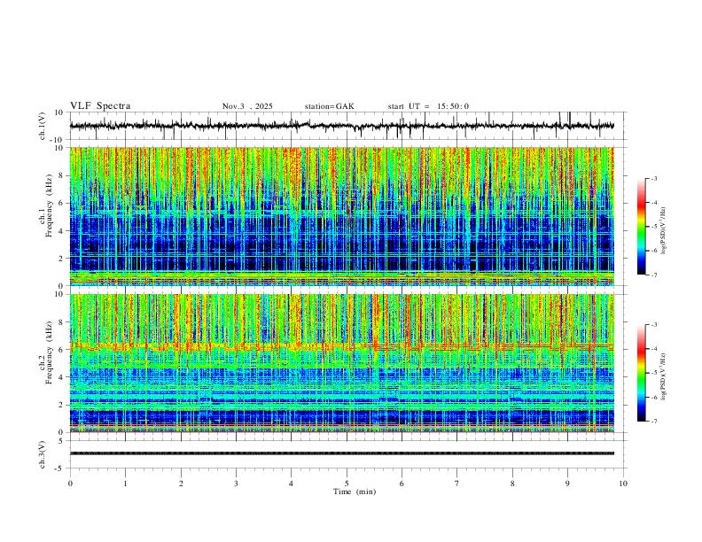Click time axis tick label "7"
Screen dimensions: 702x542
[x=457, y=484]
